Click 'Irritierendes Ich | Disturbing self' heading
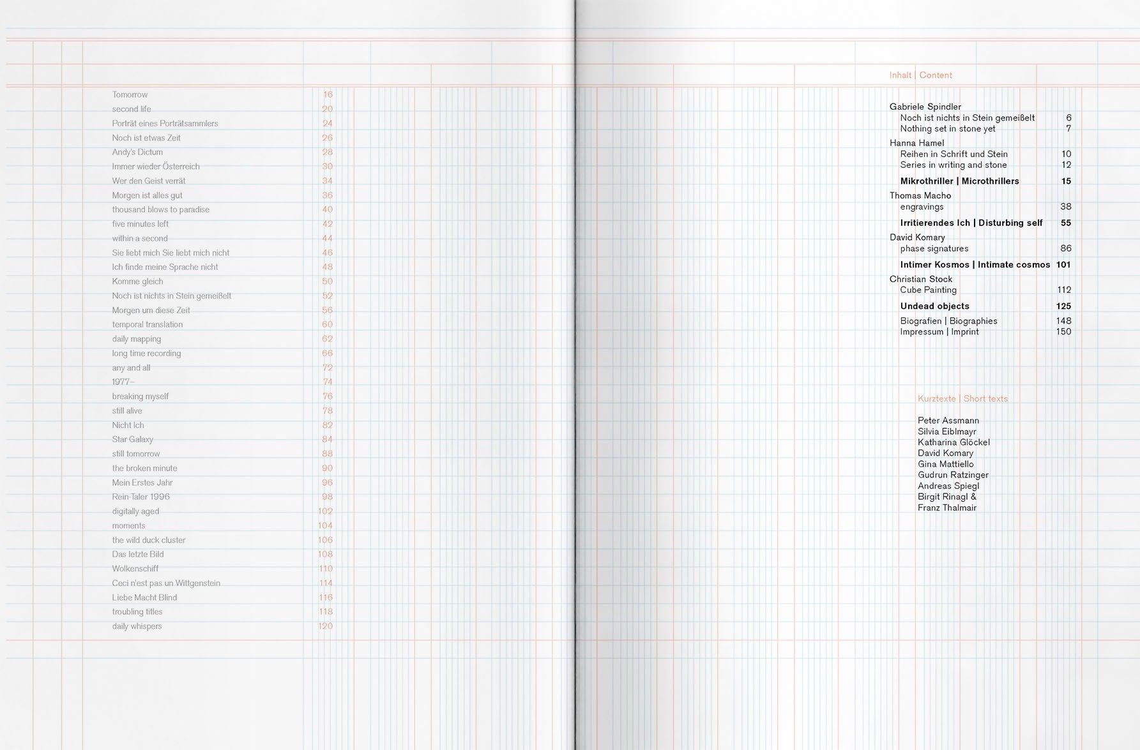Image resolution: width=1140 pixels, height=750 pixels. click(971, 223)
